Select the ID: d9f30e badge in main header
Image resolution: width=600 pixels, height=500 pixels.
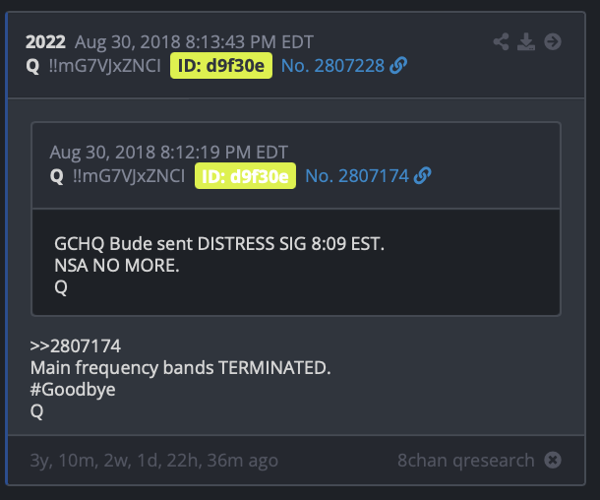pos(221,66)
